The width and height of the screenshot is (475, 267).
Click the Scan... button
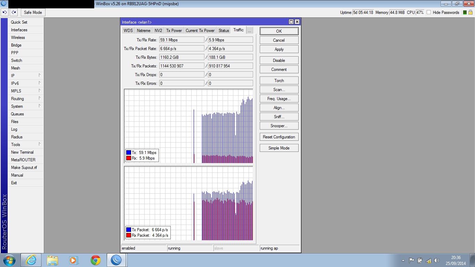pos(279,90)
